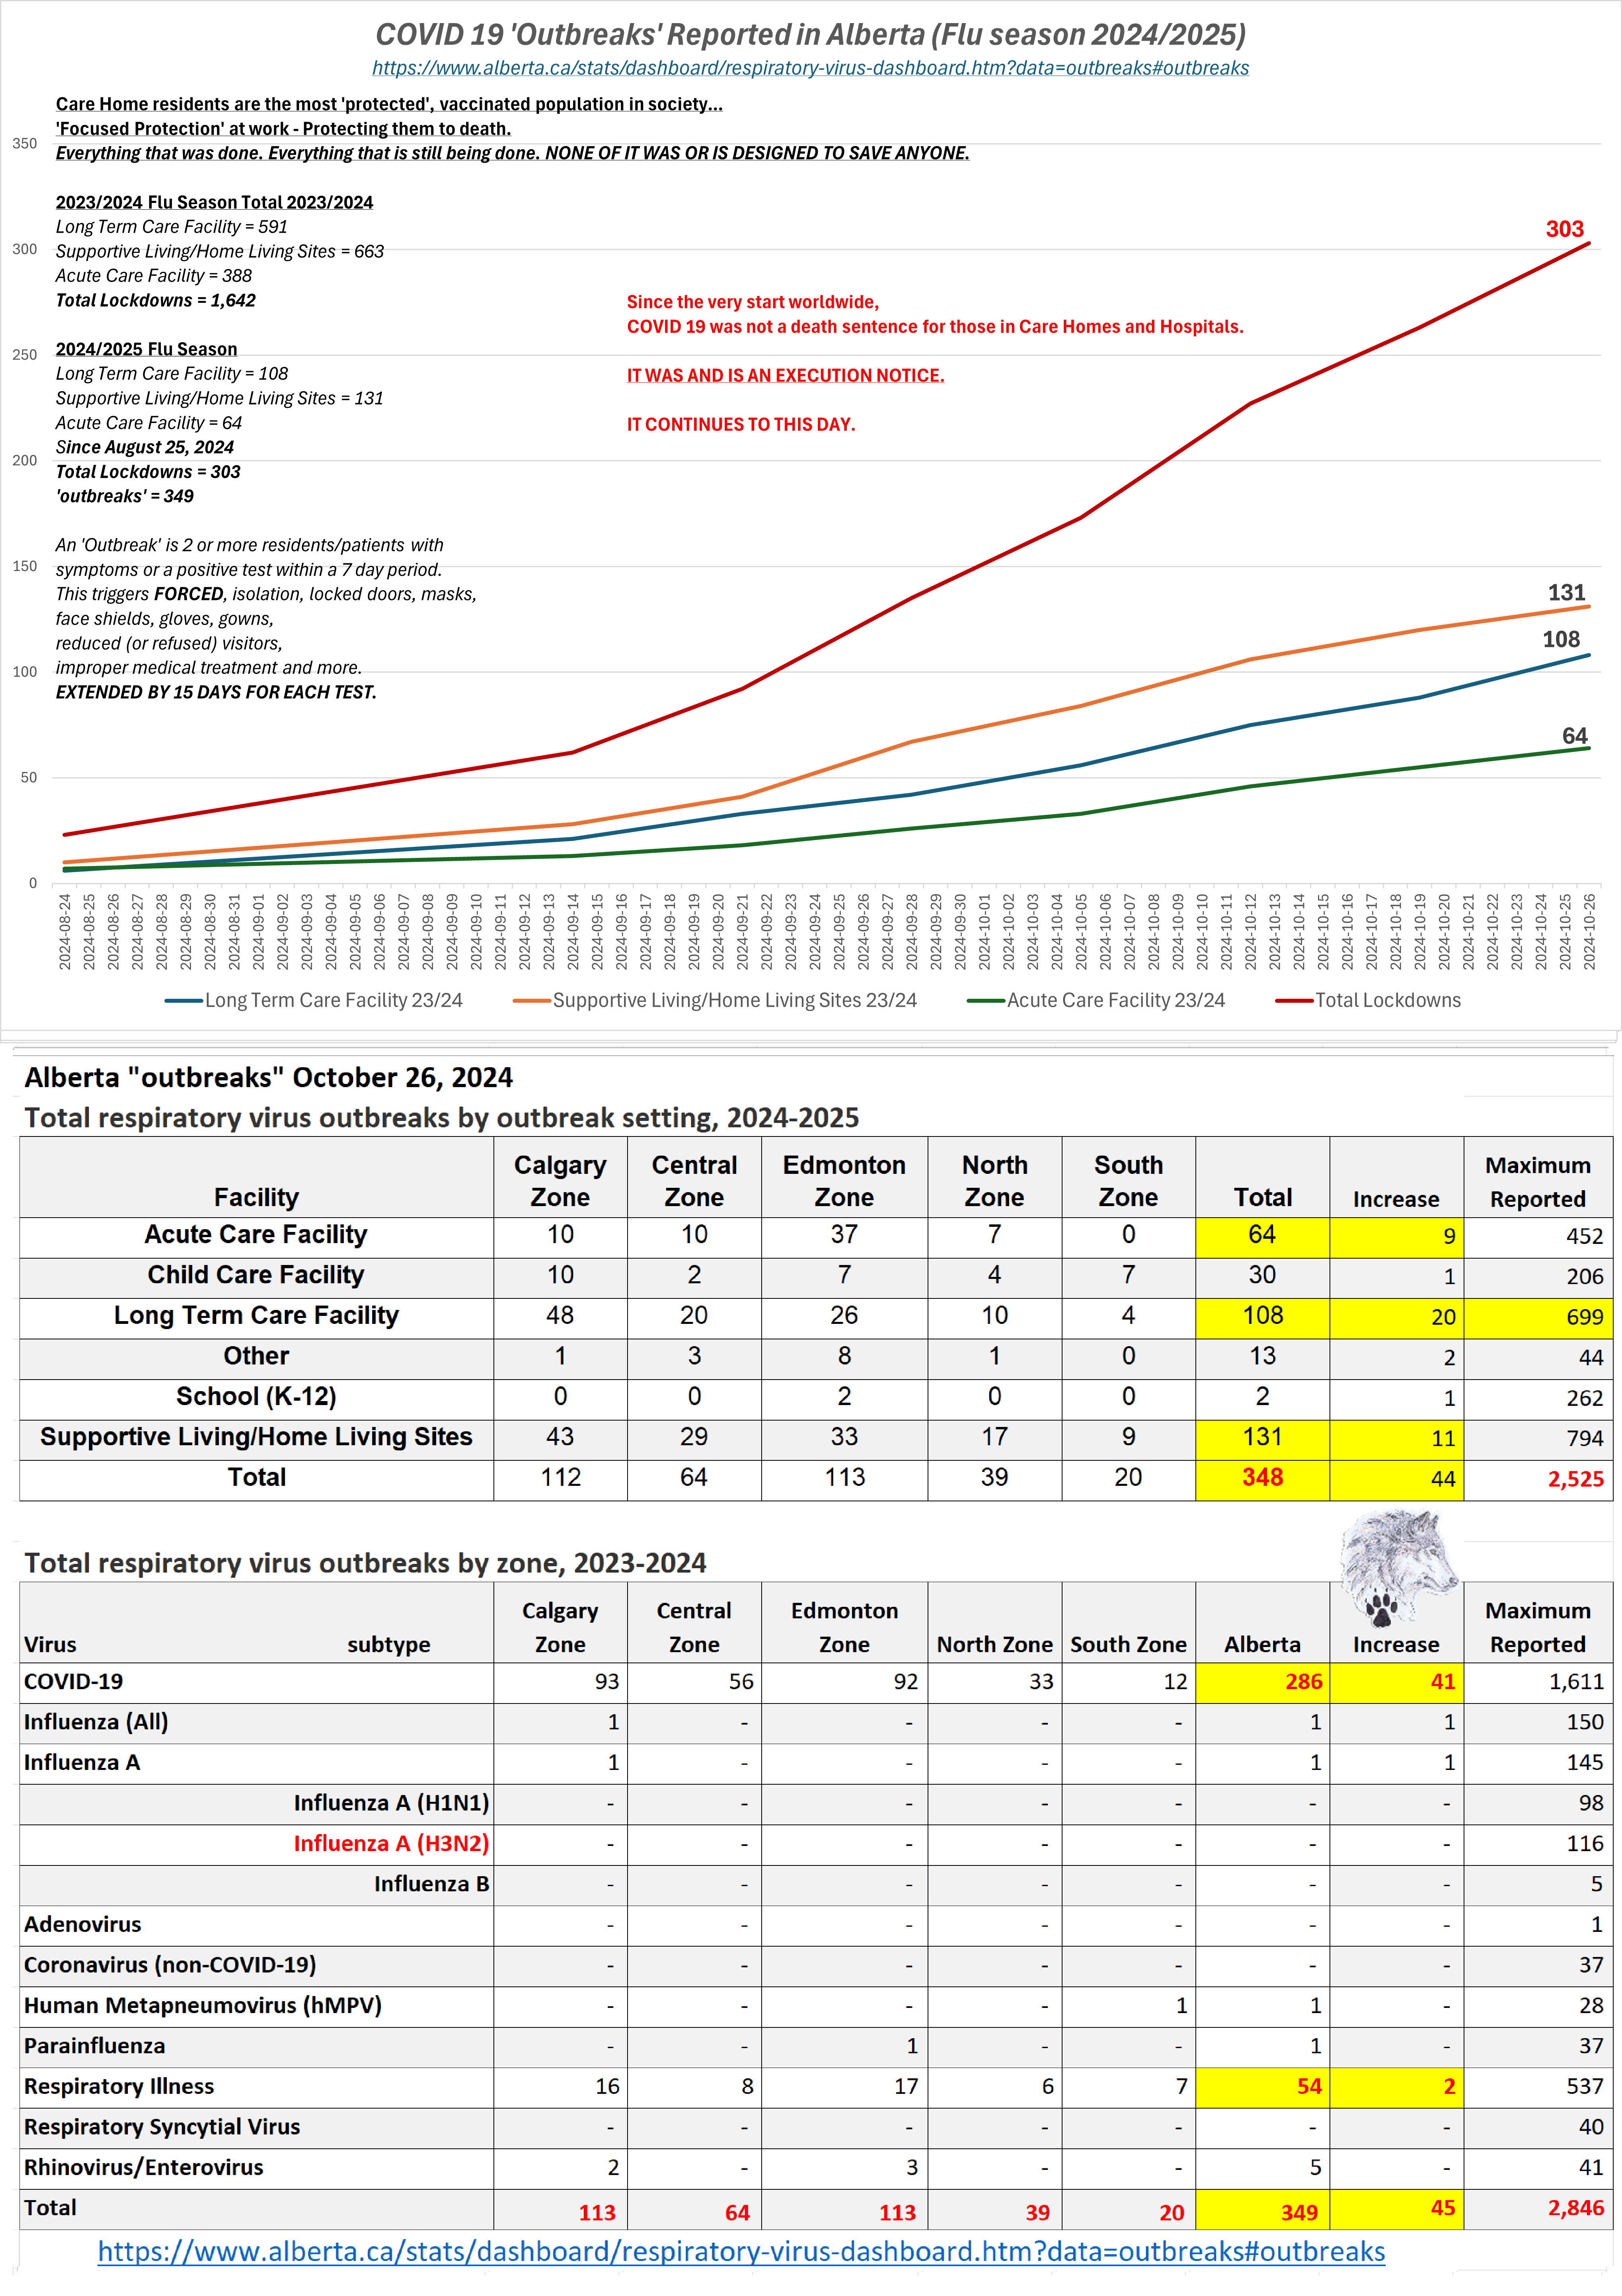Click the 64 data label on the green line
Screen dimensions: 1622x2296
[x=1575, y=736]
